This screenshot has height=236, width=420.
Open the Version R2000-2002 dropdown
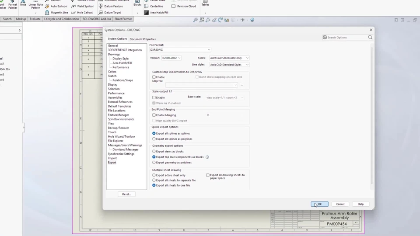[x=171, y=58]
